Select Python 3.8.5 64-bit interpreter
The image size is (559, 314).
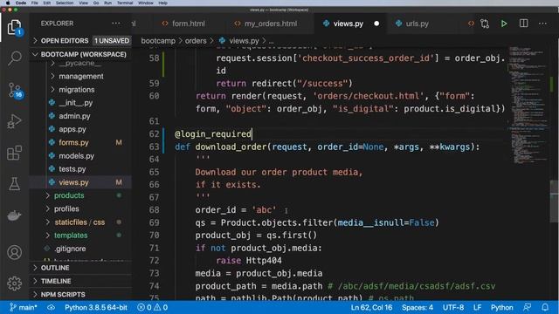(96, 307)
